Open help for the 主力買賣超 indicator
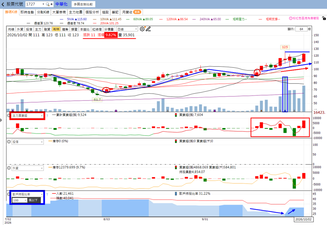The image size is (327, 225). (x=47, y=116)
